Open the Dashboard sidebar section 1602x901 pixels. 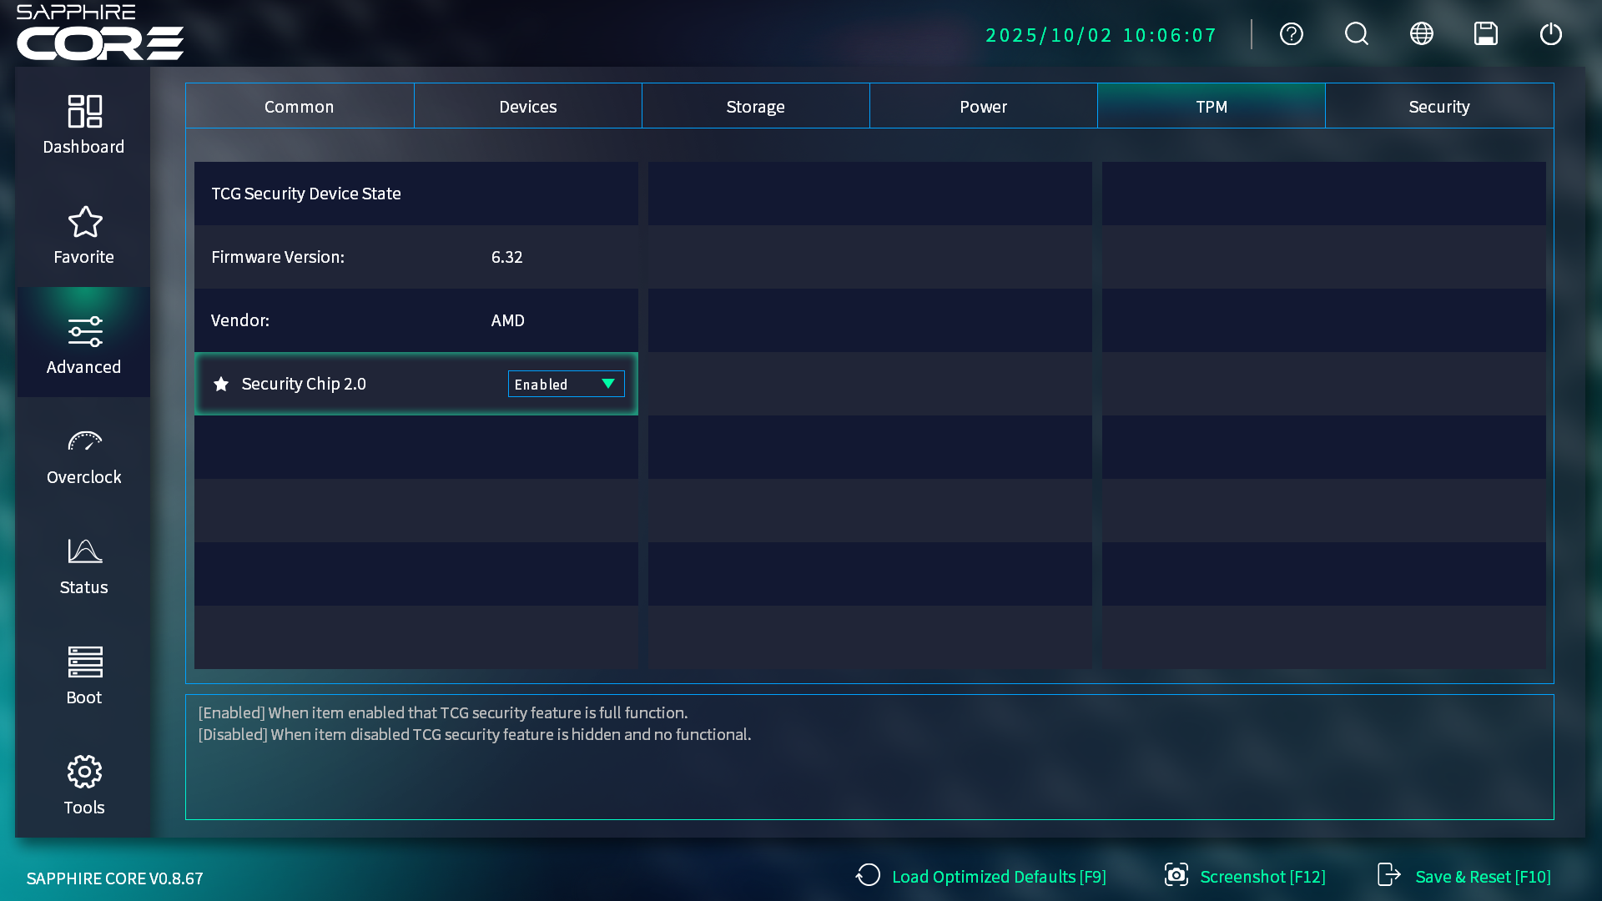(83, 125)
